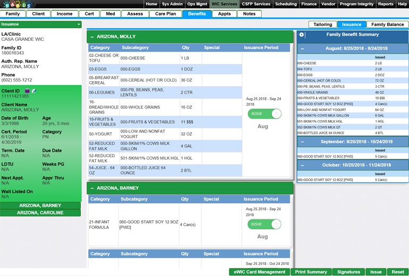Click the purple card icon beside Client ID
Image resolution: width=409 pixels, height=276 pixels.
27,91
